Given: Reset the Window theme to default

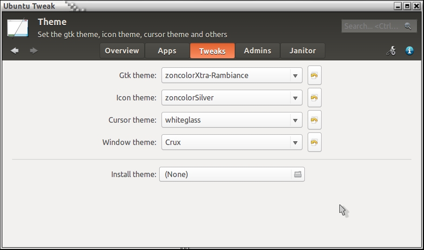Looking at the screenshot, I should click(x=314, y=143).
